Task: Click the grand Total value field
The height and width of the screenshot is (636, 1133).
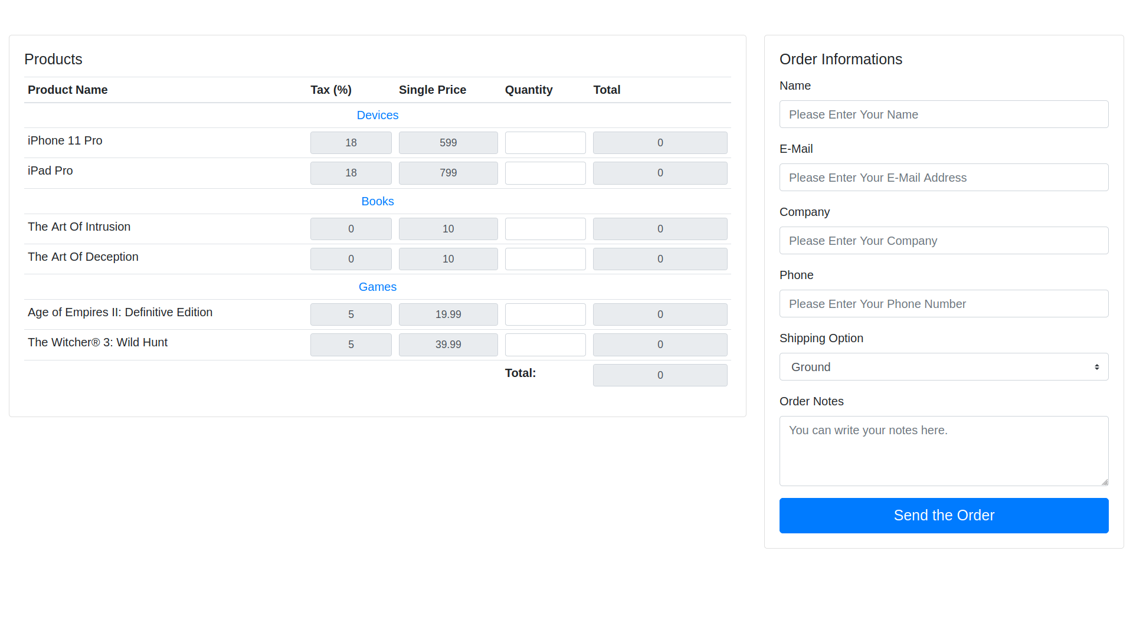Action: tap(660, 375)
